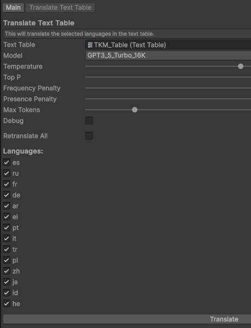This screenshot has width=251, height=328.
Task: Uncheck the ru language checkbox
Action: click(7, 173)
